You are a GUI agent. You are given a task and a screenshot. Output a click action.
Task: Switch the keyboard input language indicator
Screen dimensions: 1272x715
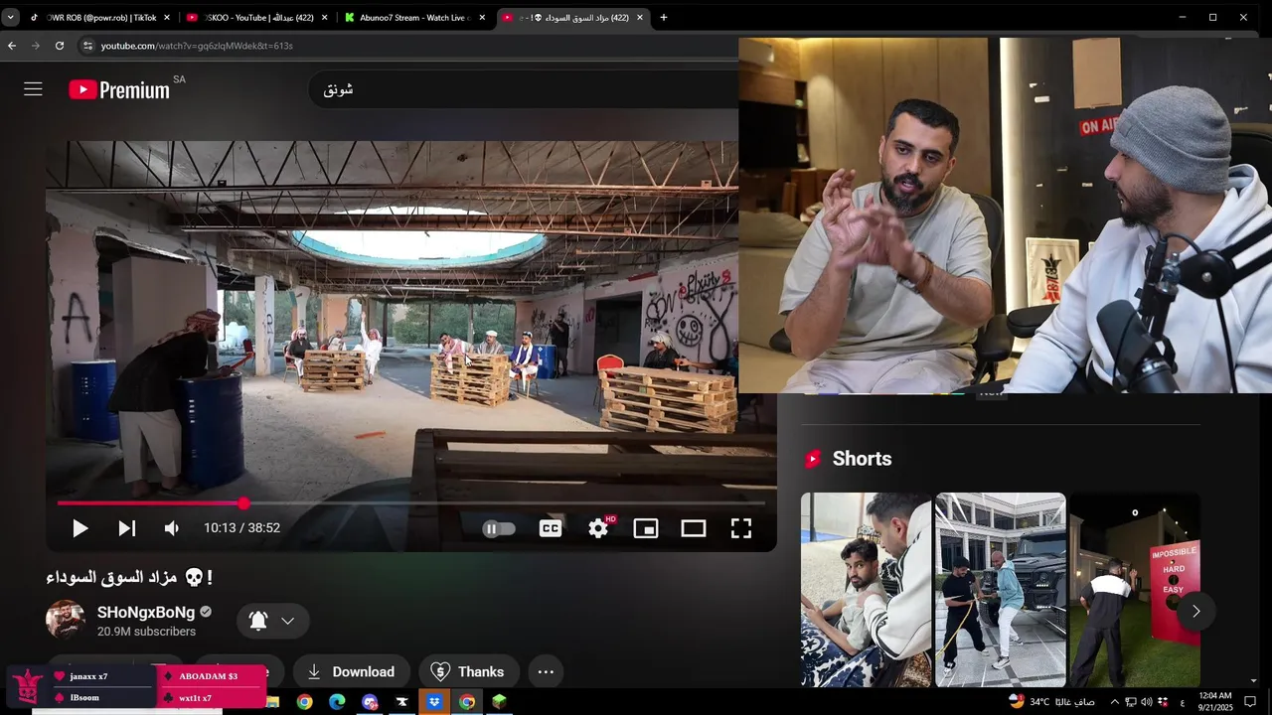1182,702
